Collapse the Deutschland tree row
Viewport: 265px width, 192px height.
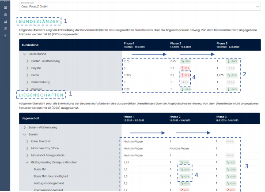[x=24, y=54]
